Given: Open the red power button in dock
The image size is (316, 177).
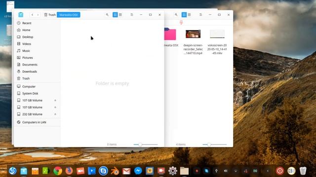Looking at the screenshot, I should tap(280, 171).
